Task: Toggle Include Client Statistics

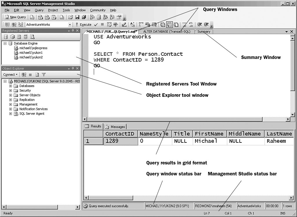Action: [148, 25]
